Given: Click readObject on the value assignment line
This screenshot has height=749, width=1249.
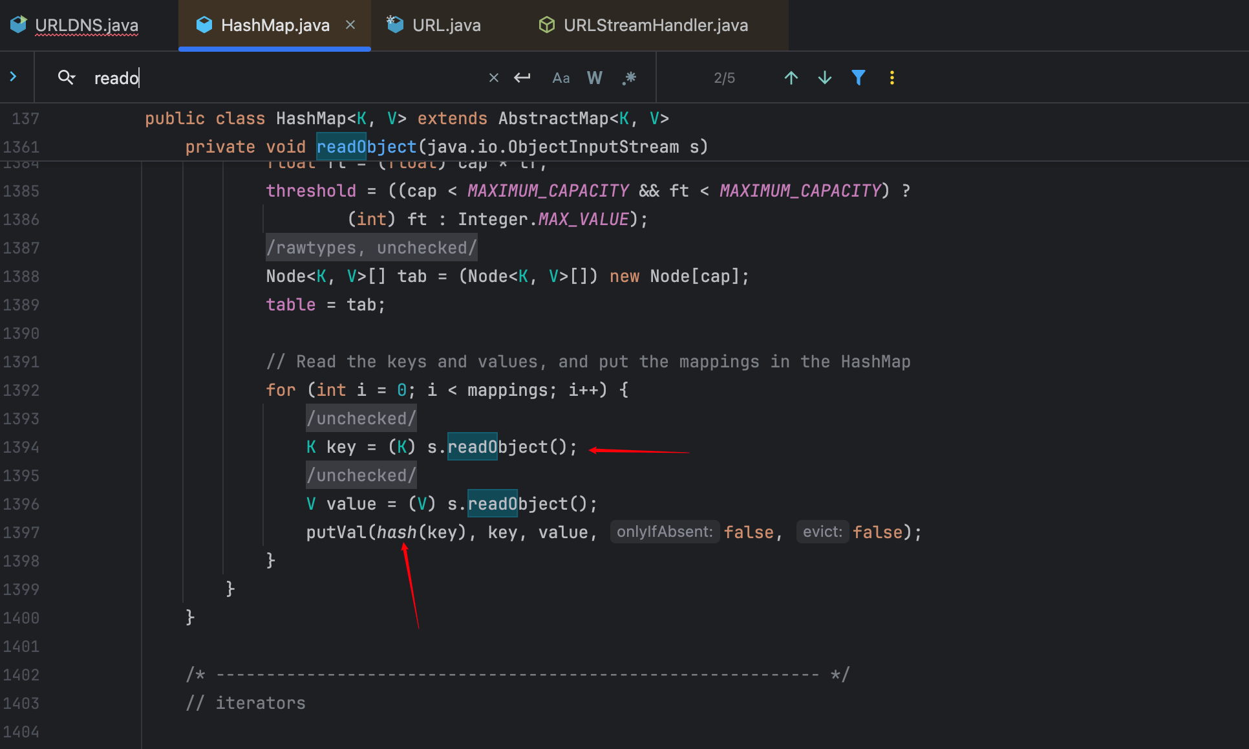Looking at the screenshot, I should [x=517, y=504].
